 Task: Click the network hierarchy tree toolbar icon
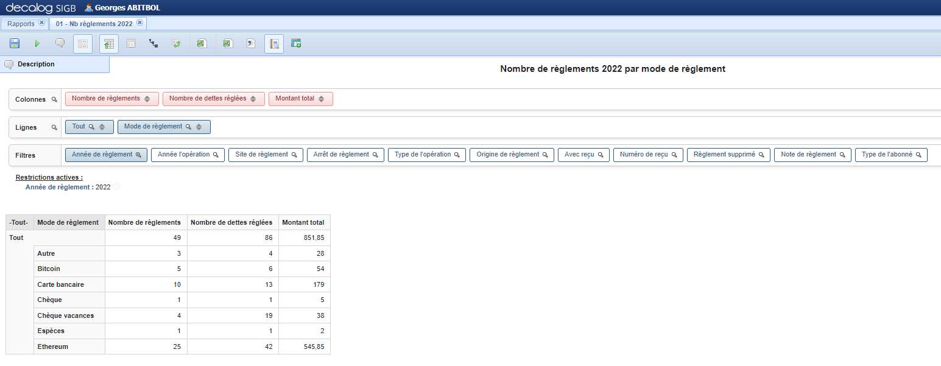pyautogui.click(x=153, y=44)
